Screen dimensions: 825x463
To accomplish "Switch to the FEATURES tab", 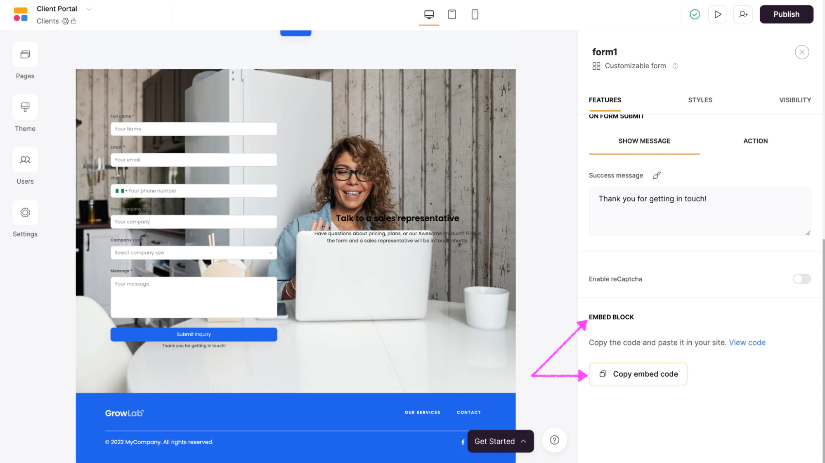I will [x=605, y=100].
